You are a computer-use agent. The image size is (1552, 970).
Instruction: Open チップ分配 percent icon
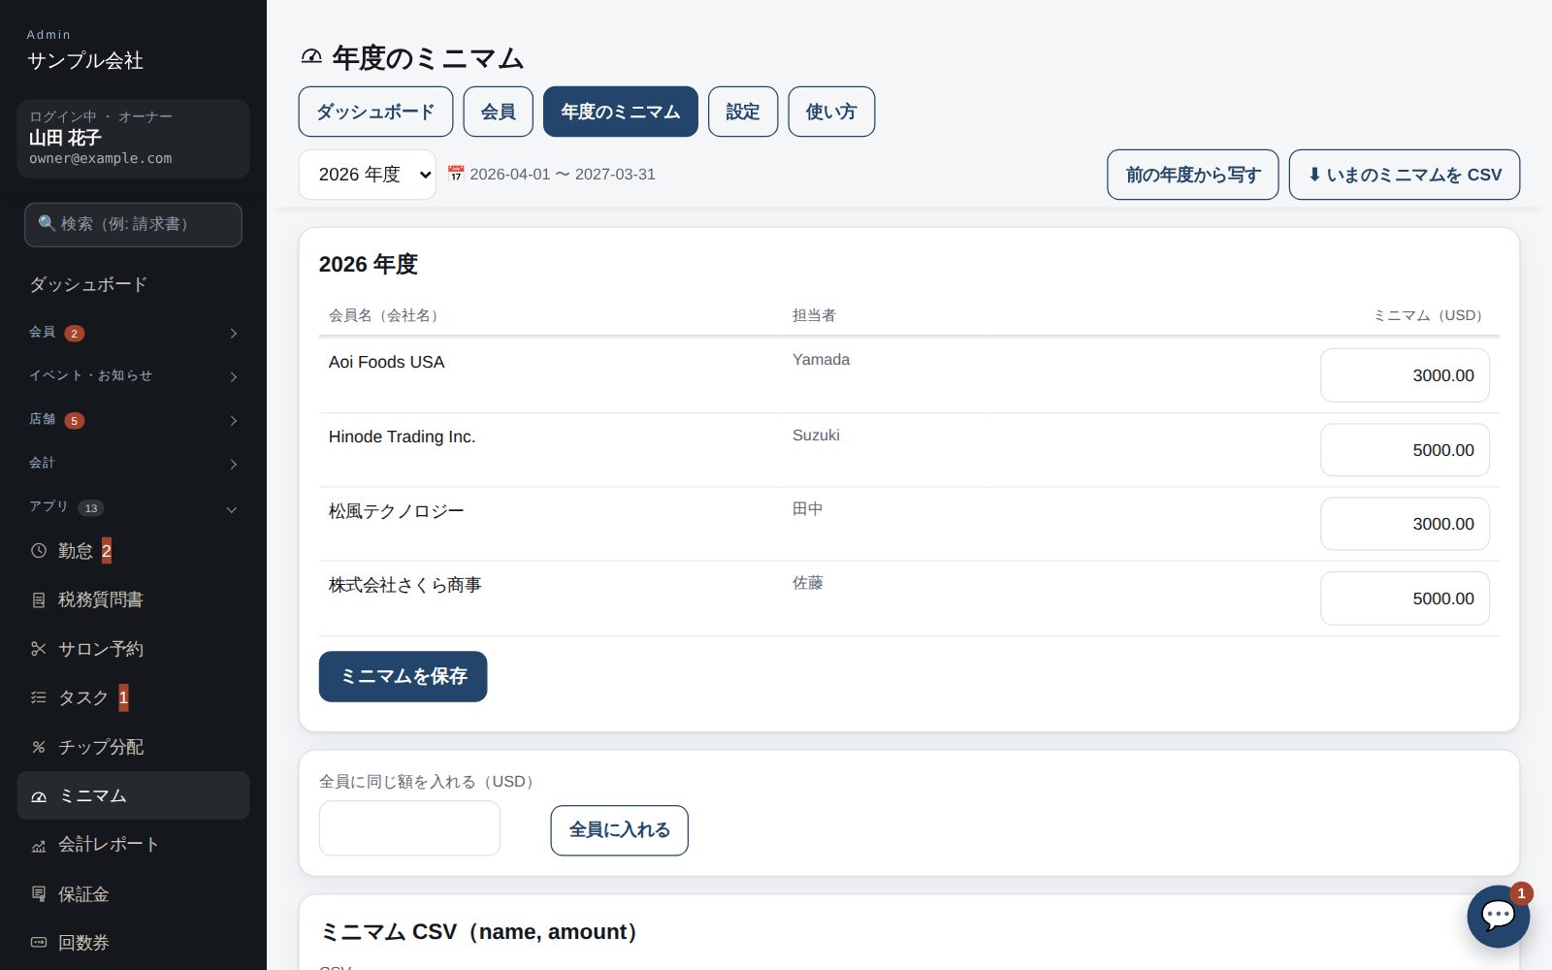click(x=39, y=747)
